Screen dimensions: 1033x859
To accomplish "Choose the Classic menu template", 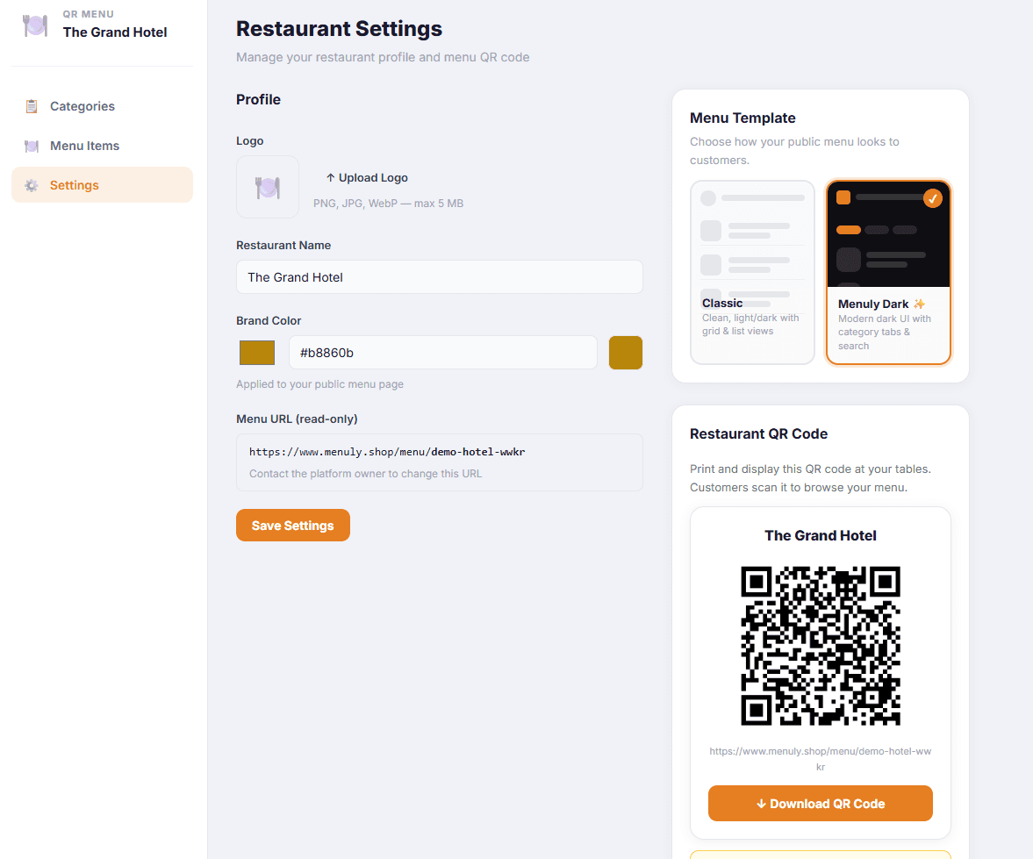I will pyautogui.click(x=752, y=272).
